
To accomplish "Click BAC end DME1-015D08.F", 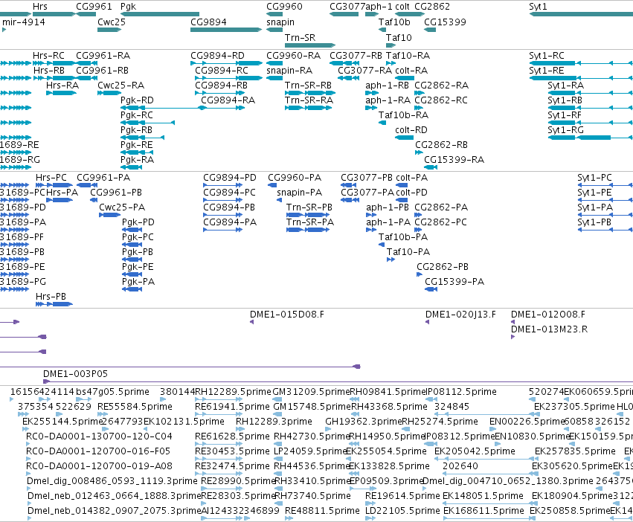I will pyautogui.click(x=252, y=322).
